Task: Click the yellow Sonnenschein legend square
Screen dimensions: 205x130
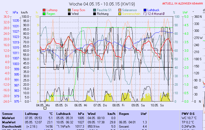Action: point(120,14)
